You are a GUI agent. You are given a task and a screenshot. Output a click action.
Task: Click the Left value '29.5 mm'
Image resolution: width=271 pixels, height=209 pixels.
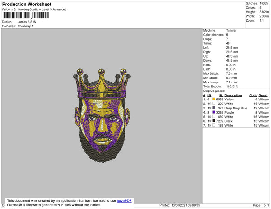pyautogui.click(x=232, y=48)
